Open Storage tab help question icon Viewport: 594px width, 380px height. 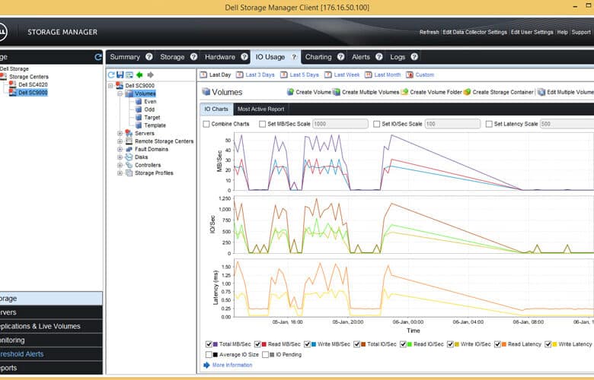coord(193,57)
